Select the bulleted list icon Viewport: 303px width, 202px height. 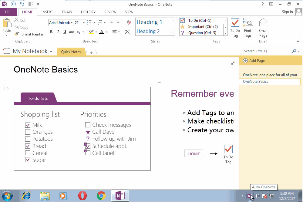pyautogui.click(x=89, y=22)
